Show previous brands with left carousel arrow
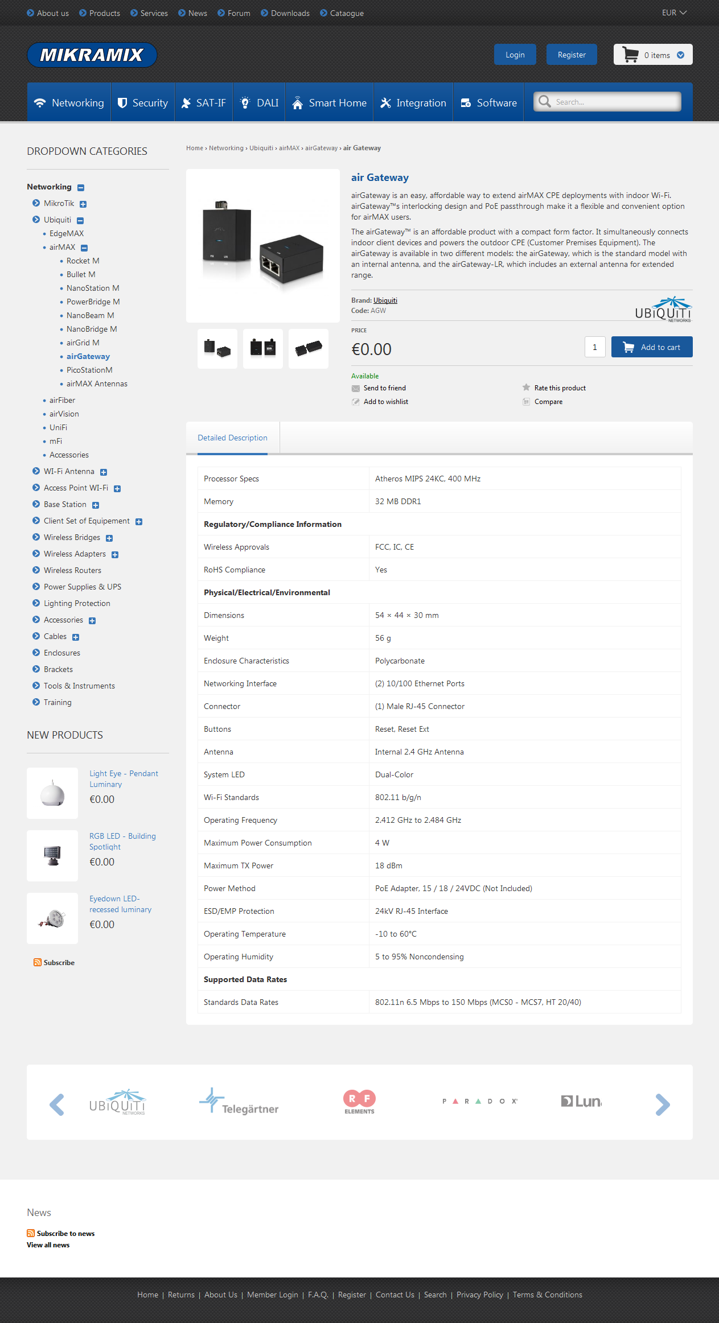This screenshot has width=719, height=1323. (57, 1104)
